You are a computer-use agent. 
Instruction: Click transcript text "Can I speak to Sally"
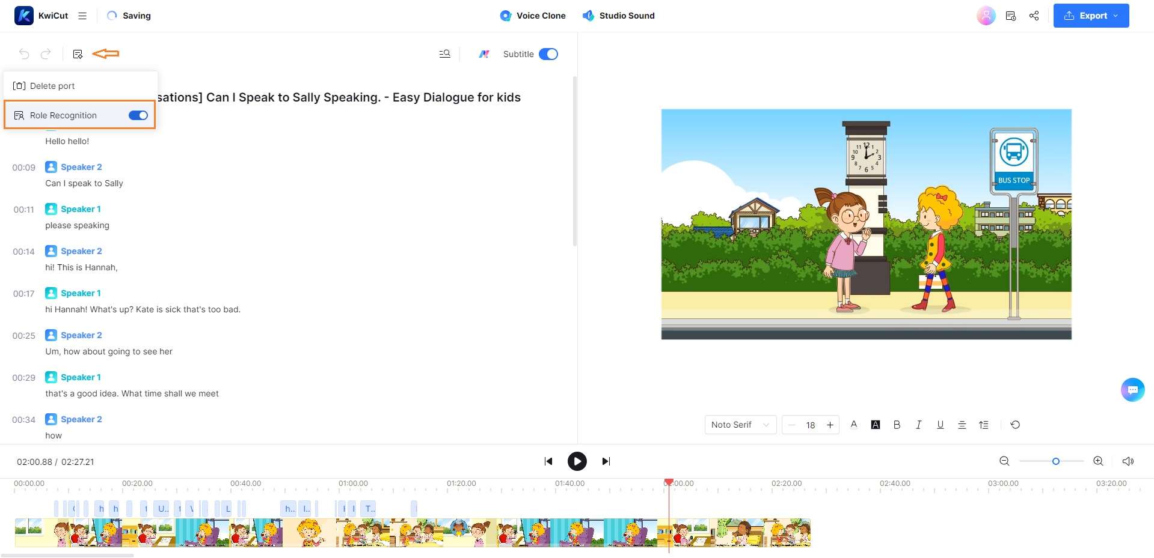(84, 183)
